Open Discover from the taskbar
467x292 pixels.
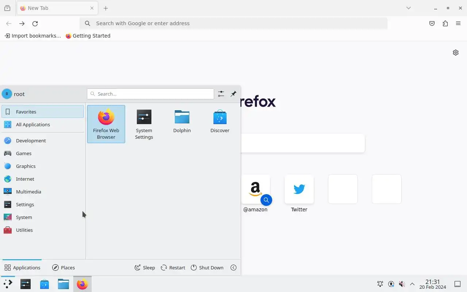click(45, 284)
